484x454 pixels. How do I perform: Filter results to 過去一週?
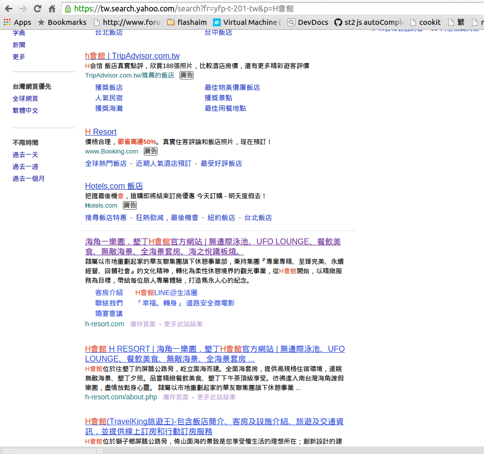pos(25,167)
